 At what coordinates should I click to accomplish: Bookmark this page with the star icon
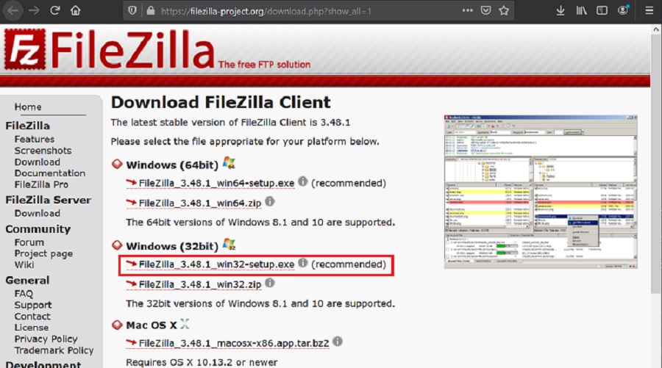[504, 10]
